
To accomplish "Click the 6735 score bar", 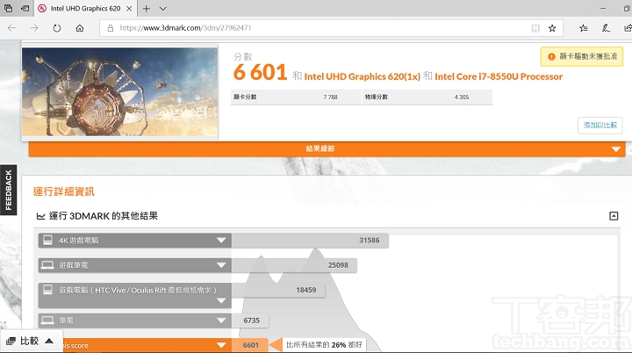I will 250,321.
